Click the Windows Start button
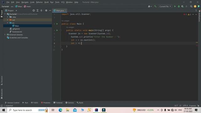Screen dimensions: 201x113 3,110
